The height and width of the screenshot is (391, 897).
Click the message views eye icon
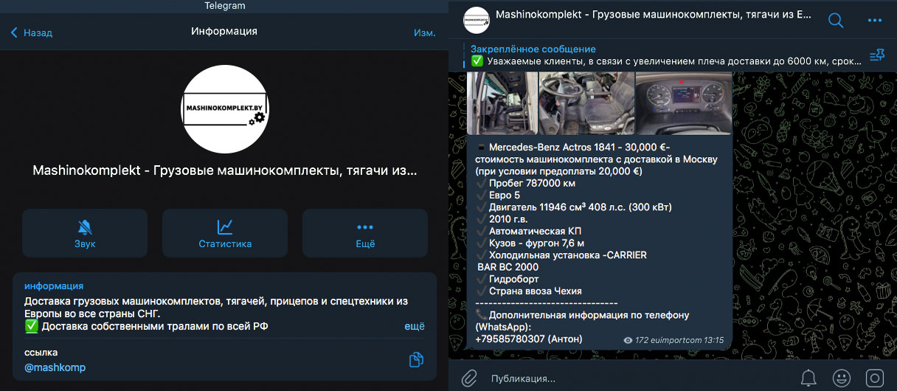click(x=628, y=341)
